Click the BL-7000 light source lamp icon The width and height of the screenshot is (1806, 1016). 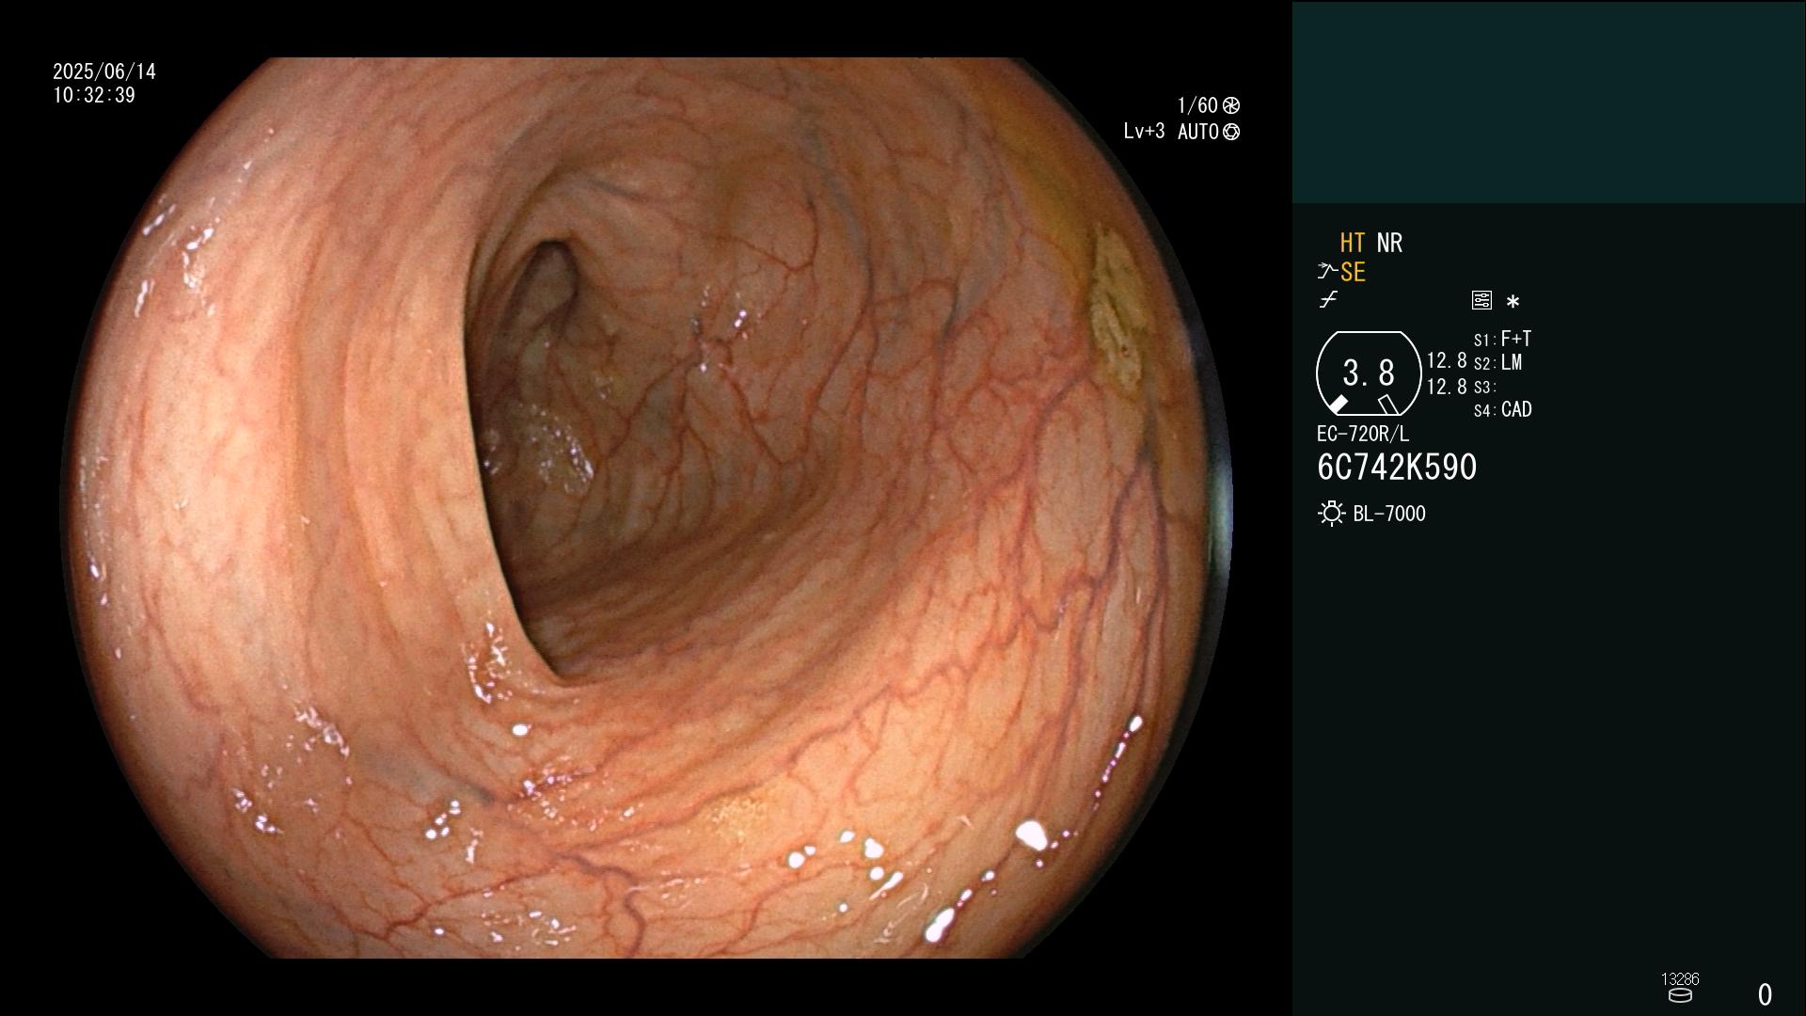[1331, 514]
